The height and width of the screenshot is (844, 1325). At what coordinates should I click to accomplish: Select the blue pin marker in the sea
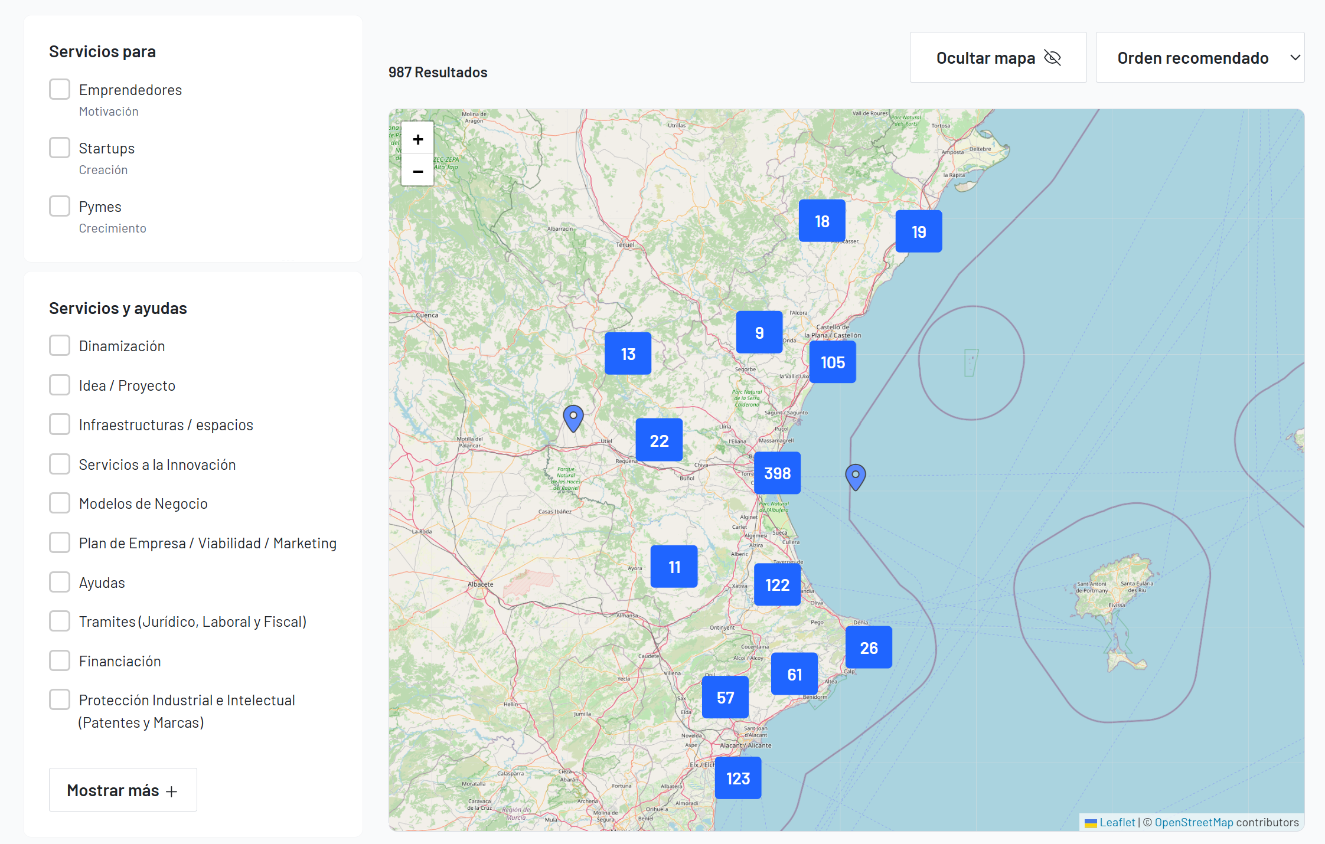pyautogui.click(x=855, y=476)
